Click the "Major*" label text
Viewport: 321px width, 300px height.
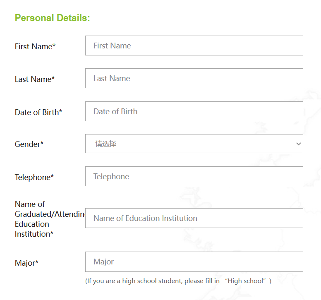[x=26, y=263]
